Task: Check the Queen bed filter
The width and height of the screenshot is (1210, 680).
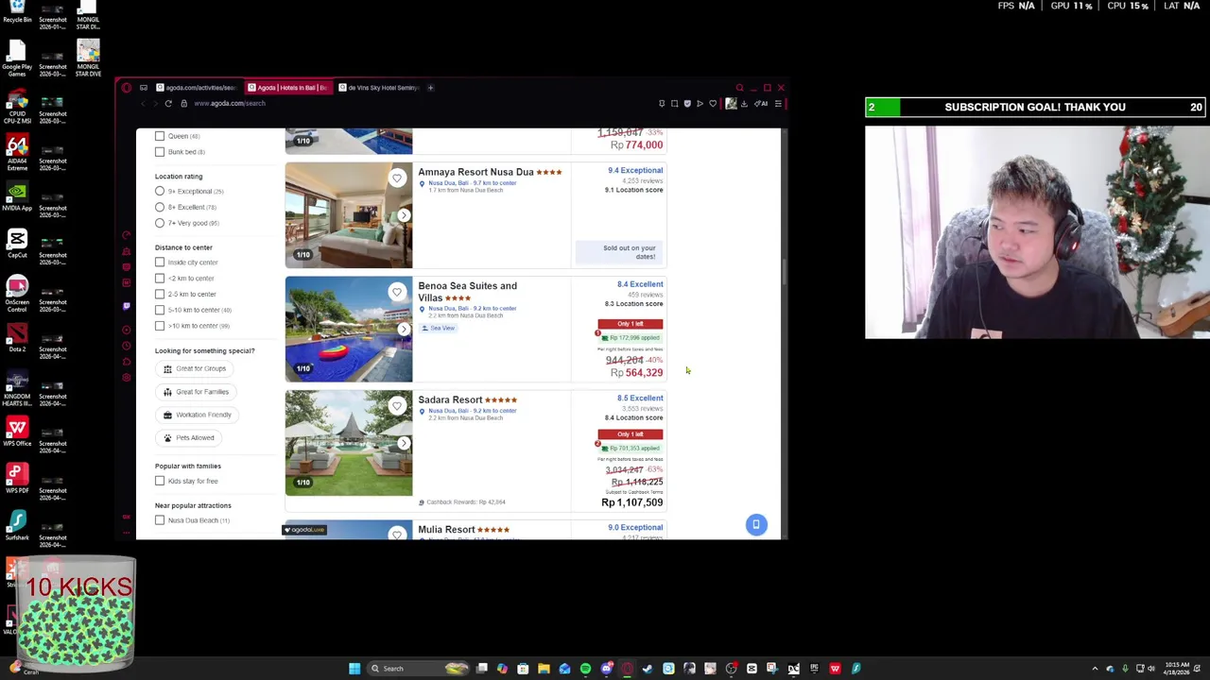Action: [160, 136]
